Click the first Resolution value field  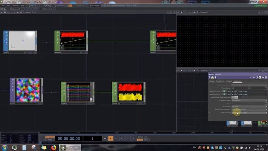(240, 88)
